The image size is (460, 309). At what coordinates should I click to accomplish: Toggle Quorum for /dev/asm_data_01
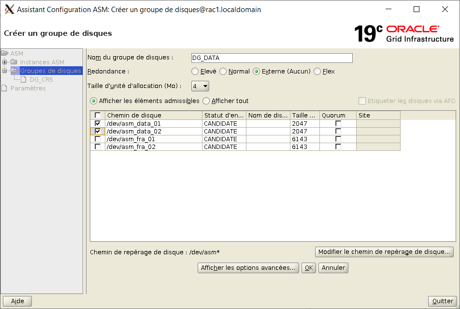tap(338, 123)
